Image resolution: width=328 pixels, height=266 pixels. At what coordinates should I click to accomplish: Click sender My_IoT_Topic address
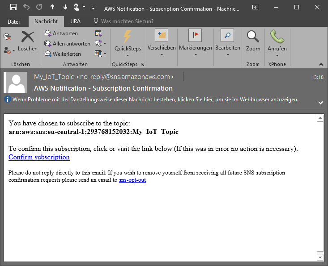[104, 77]
